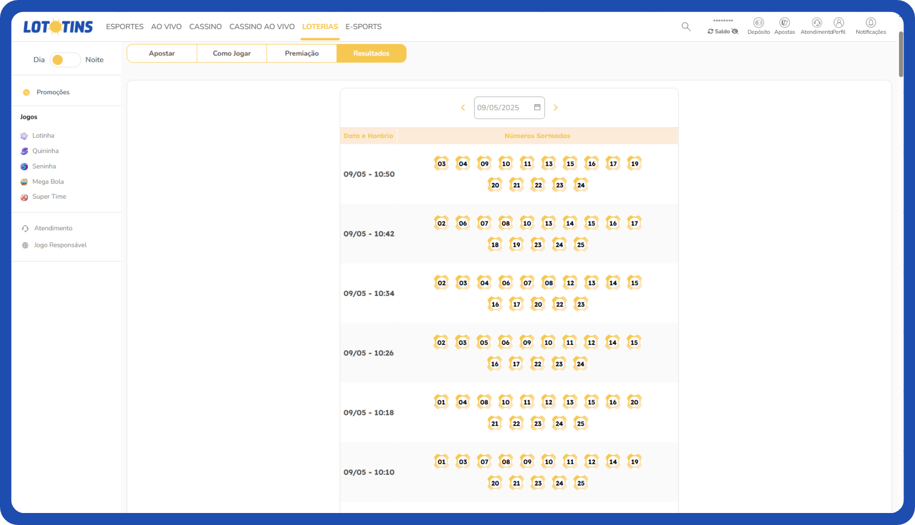Click the Promoções coin icon

coord(26,93)
